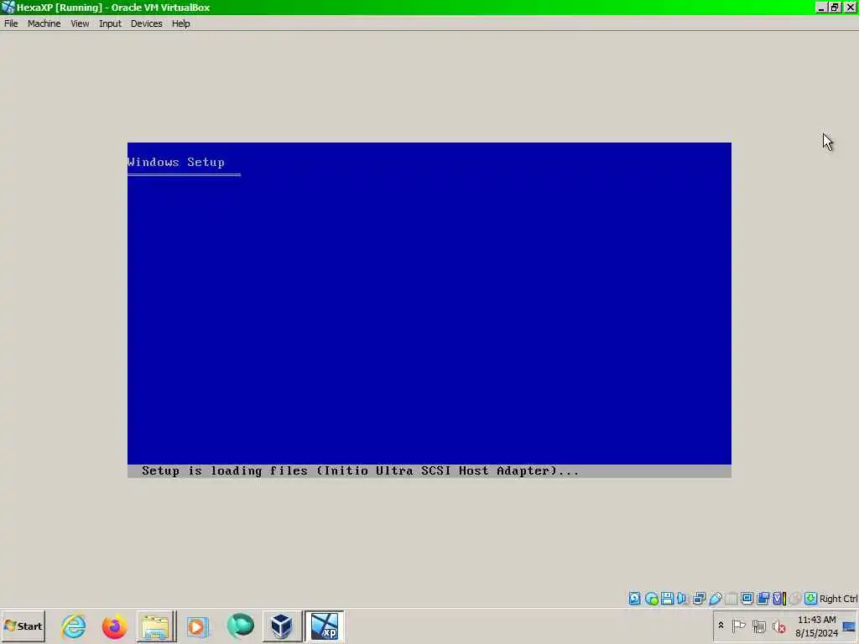
Task: Click the 'Setup is loading files' status bar
Action: coord(429,471)
